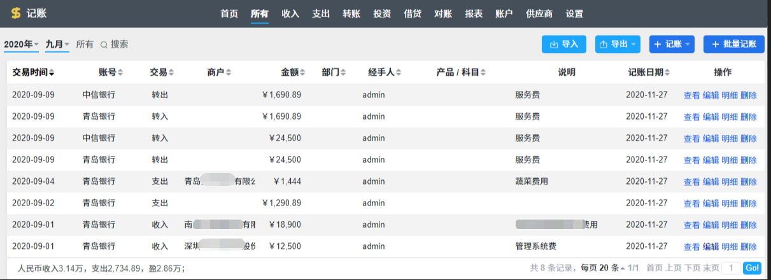Switch to the 收入 income tab
The height and width of the screenshot is (280, 771).
pos(290,13)
